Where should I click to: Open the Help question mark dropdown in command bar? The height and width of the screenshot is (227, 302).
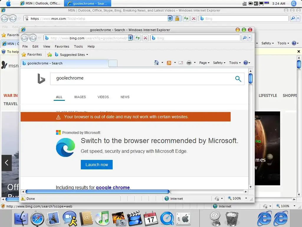coord(247,63)
